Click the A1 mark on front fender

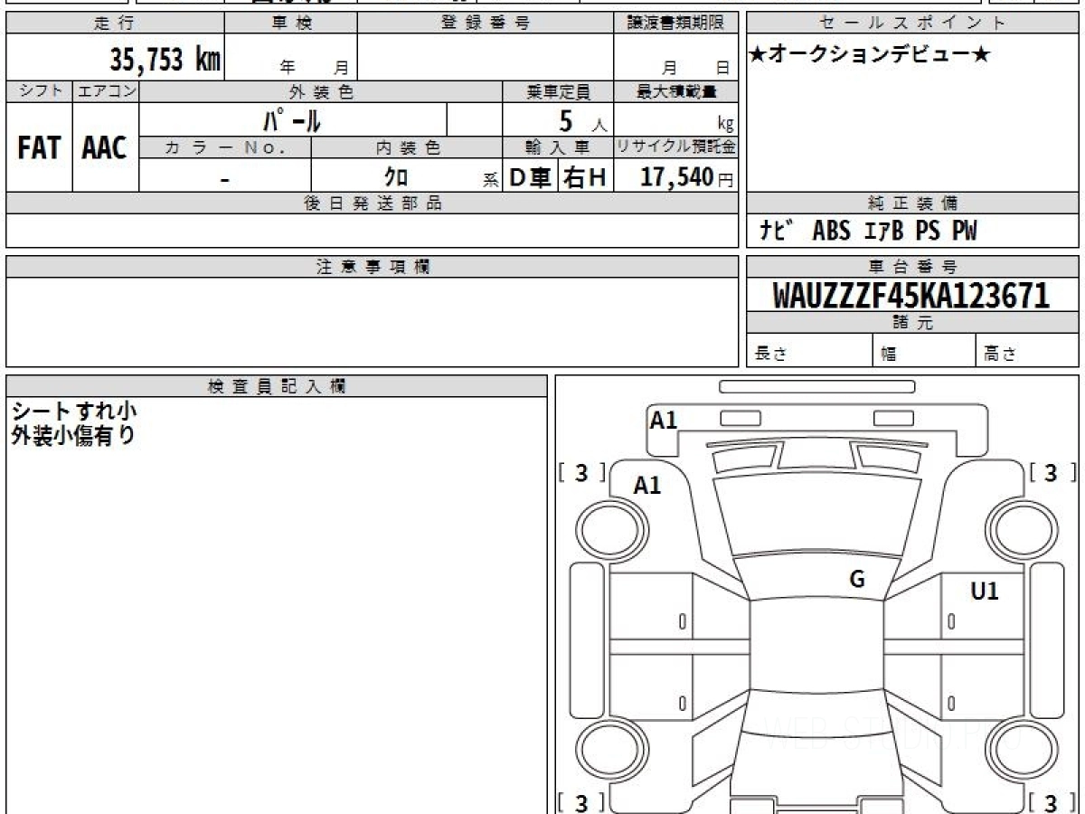tap(647, 485)
